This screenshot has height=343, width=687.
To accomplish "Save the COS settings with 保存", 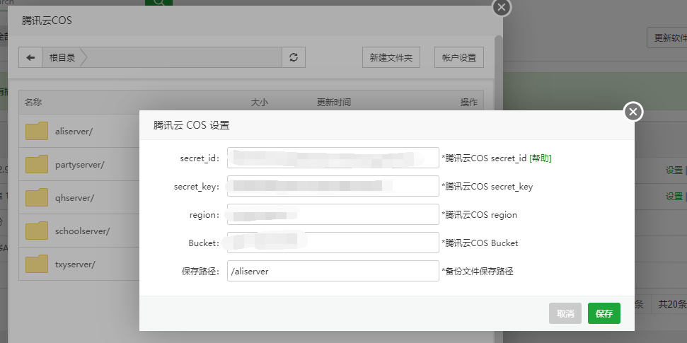I will click(604, 313).
